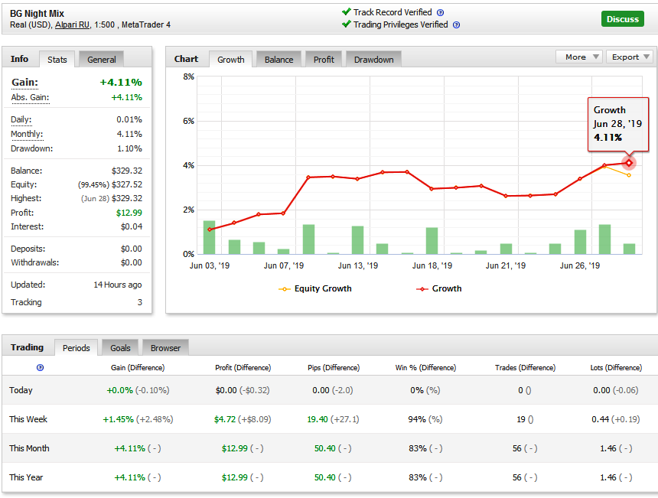
Task: Click green checkmark next to Track Record Verified
Action: (346, 11)
